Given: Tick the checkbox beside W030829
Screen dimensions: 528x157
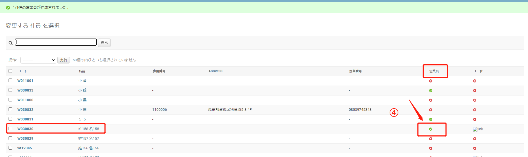Looking at the screenshot, I should click(x=11, y=138).
